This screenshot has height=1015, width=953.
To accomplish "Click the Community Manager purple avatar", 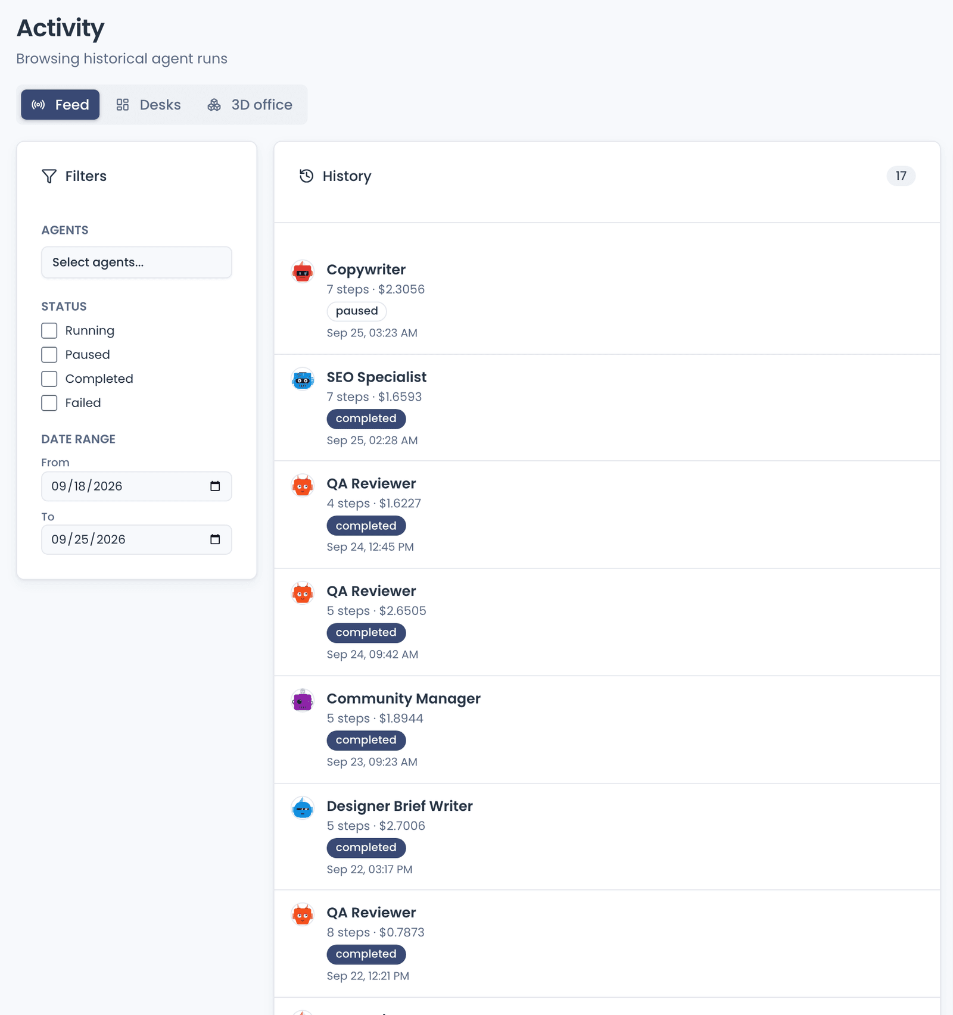I will click(x=303, y=701).
